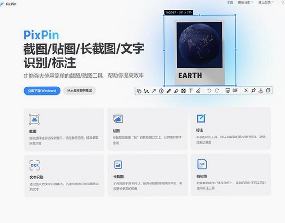285x223 pixels.
Task: Click the 截图 card title
Action: tap(33, 131)
